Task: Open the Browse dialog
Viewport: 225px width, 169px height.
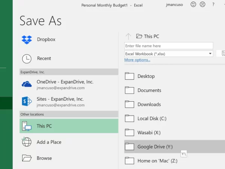Action: (x=69, y=158)
